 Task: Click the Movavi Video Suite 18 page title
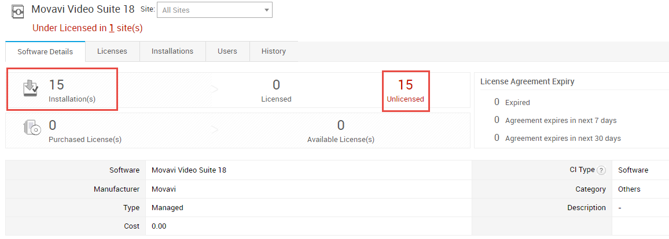click(83, 9)
